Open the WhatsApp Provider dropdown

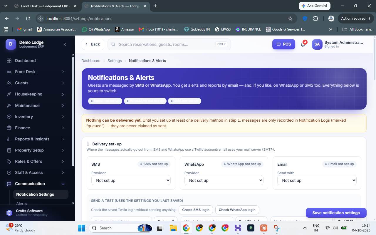click(224, 180)
